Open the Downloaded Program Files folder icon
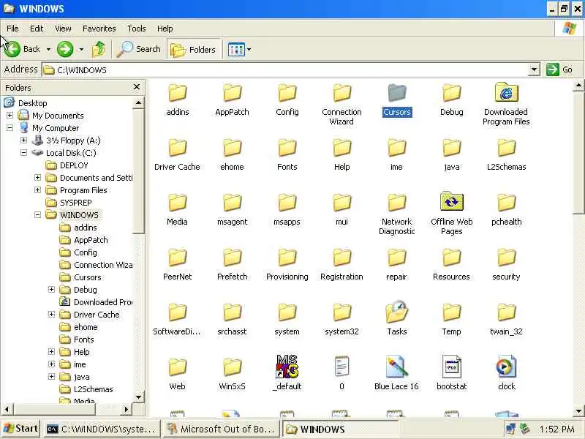The image size is (585, 439). pos(506,93)
